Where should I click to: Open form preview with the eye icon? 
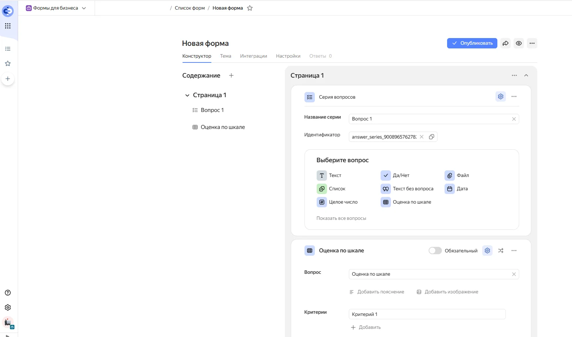click(519, 43)
